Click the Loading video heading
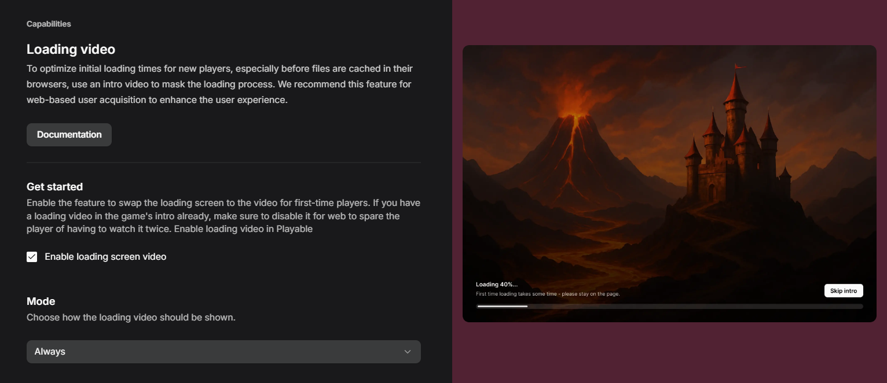This screenshot has width=887, height=383. (x=71, y=49)
